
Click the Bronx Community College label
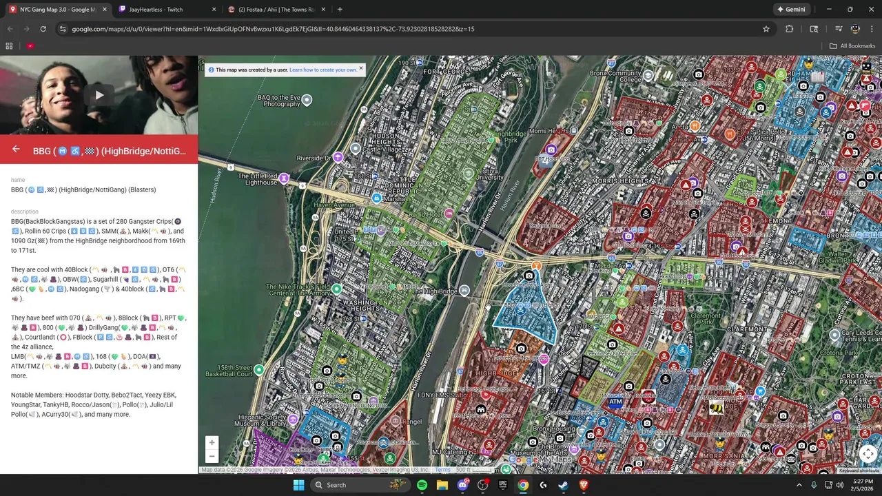[615, 76]
